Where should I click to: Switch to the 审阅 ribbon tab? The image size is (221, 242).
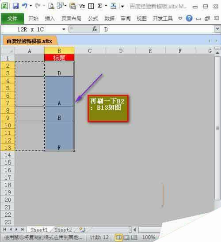tap(126, 19)
